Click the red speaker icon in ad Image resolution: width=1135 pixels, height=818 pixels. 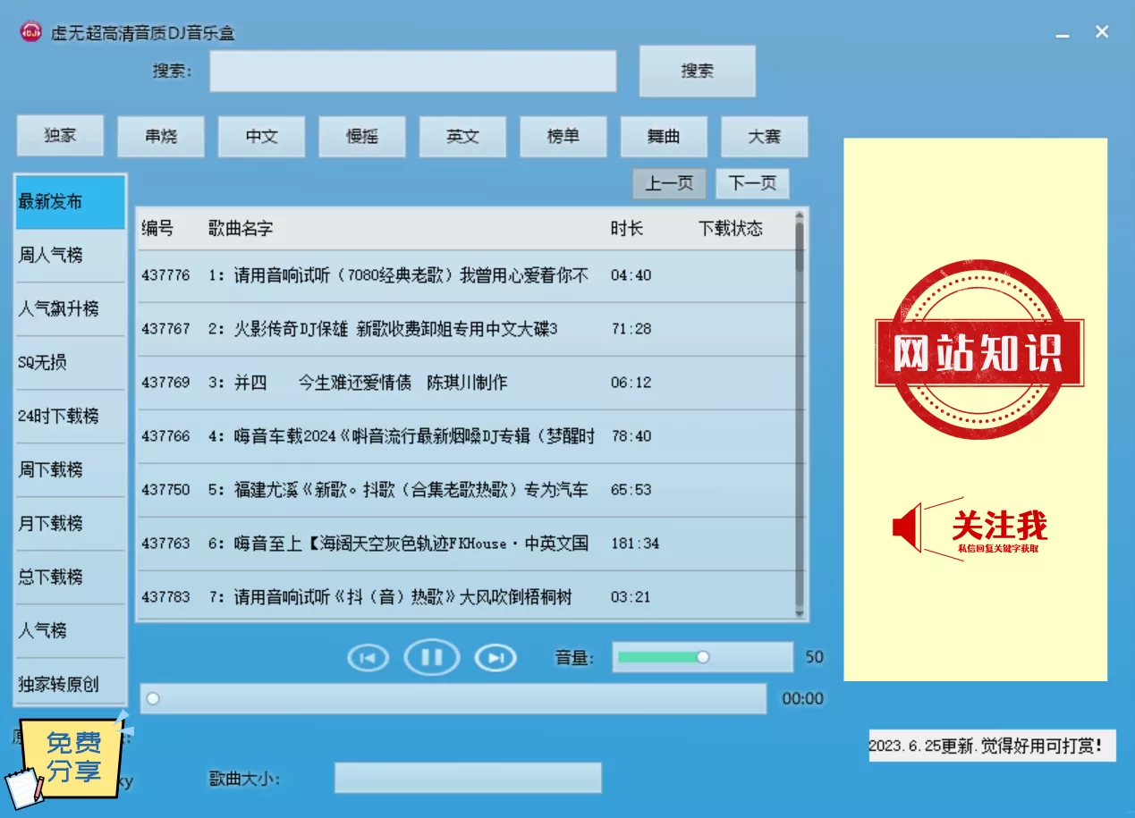(907, 527)
